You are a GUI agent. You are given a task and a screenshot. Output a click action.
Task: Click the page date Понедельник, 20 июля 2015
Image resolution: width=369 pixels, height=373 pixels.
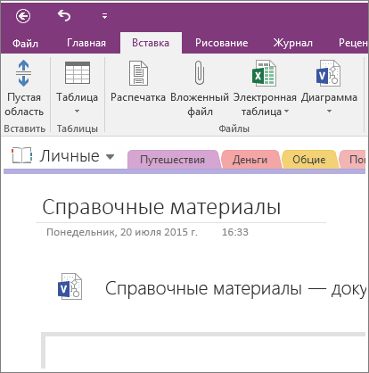pos(122,232)
